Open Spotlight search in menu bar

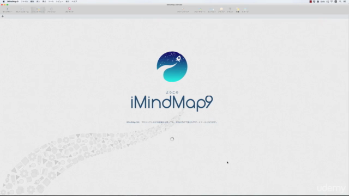340,1
